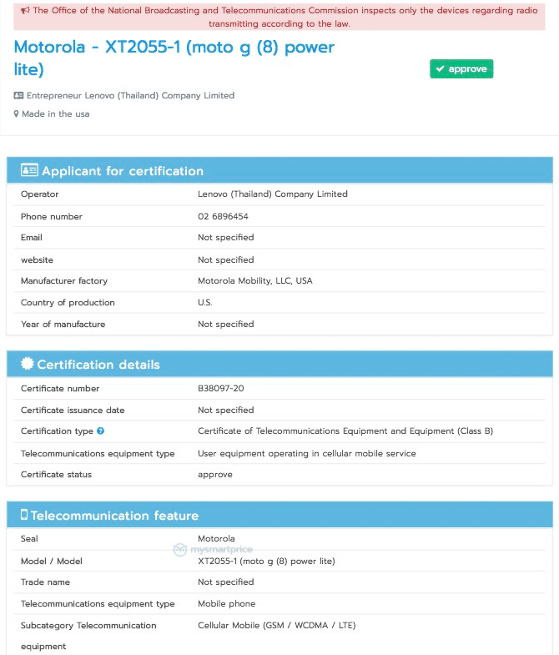
Task: Select the Certification details section header
Action: click(98, 365)
